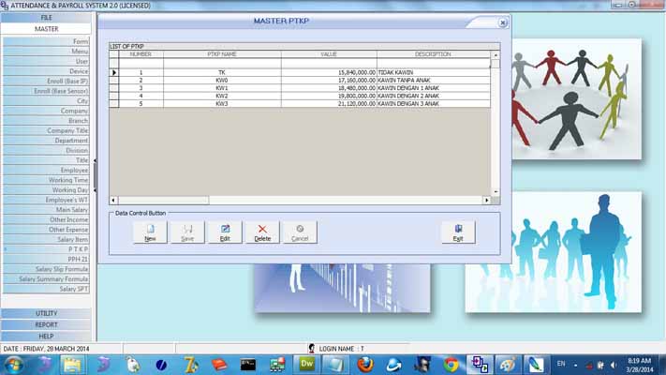The image size is (666, 375).
Task: Open the Company master item
Action: [46, 111]
